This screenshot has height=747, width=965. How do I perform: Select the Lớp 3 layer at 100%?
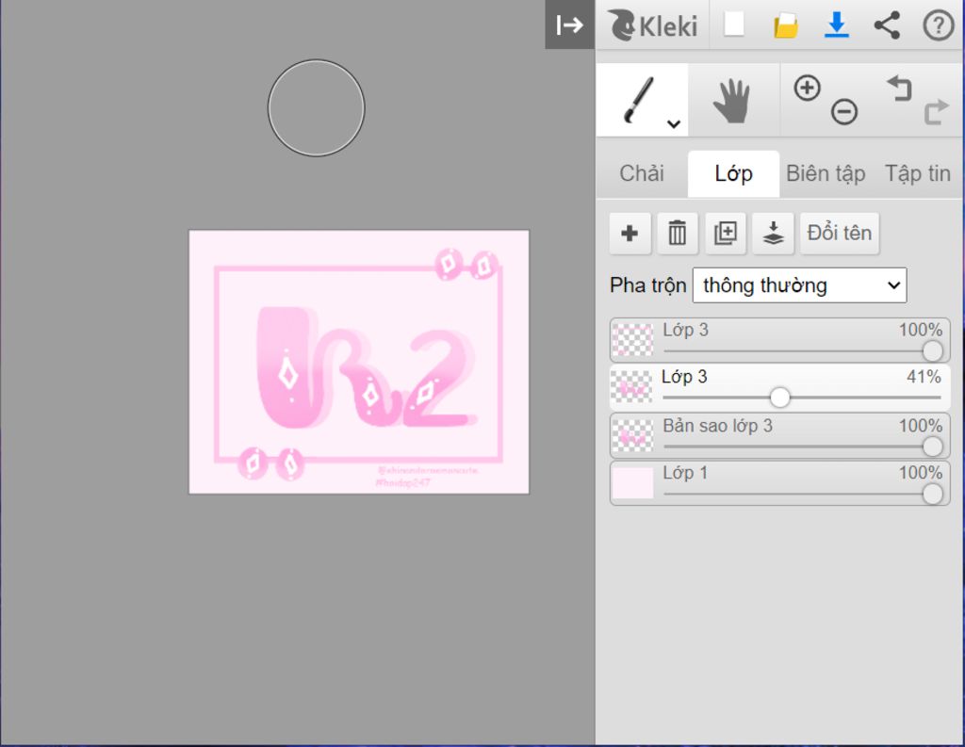[x=779, y=340]
